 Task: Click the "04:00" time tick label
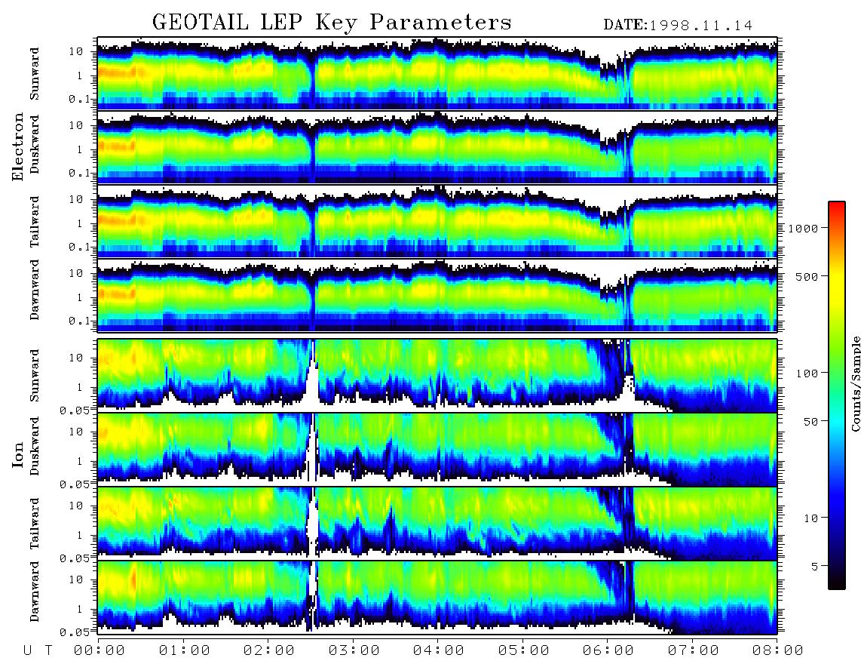439,650
